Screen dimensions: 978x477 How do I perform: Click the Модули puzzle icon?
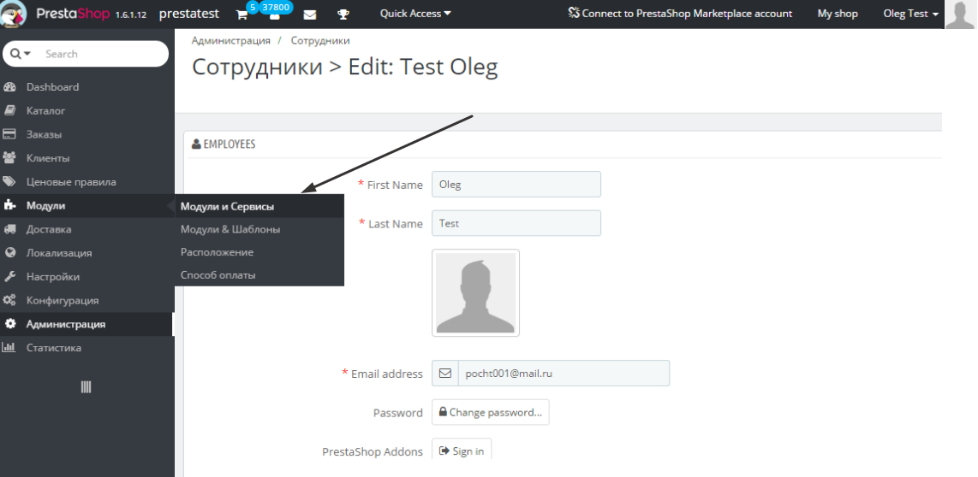pos(9,205)
